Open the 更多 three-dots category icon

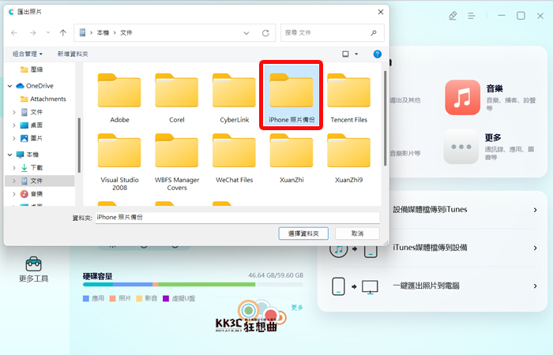pos(461,147)
